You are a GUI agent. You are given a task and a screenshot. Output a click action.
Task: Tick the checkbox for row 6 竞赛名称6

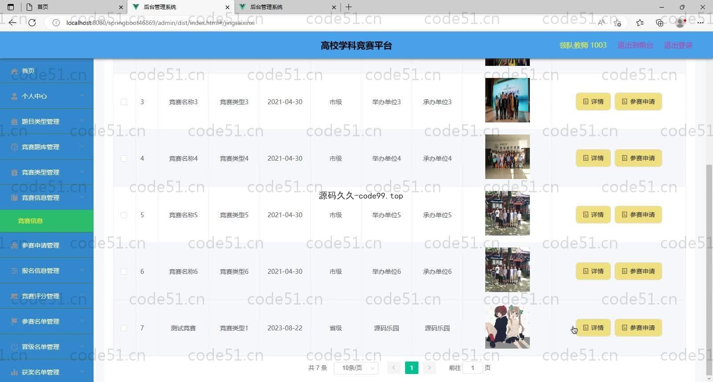(x=124, y=272)
